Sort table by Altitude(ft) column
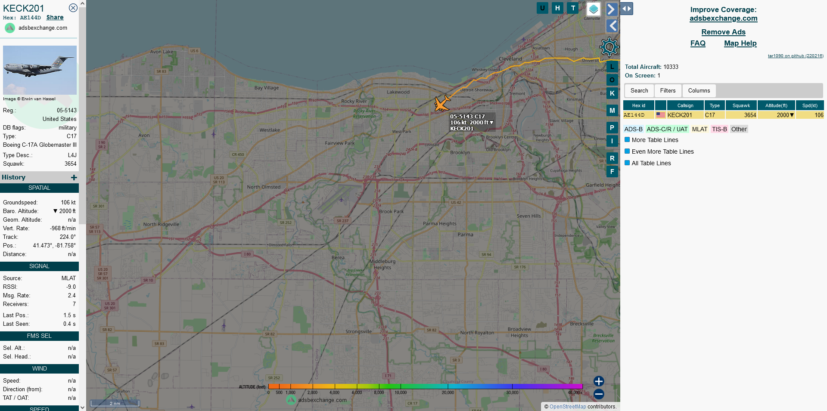Viewport: 827px width, 411px height. 776,105
